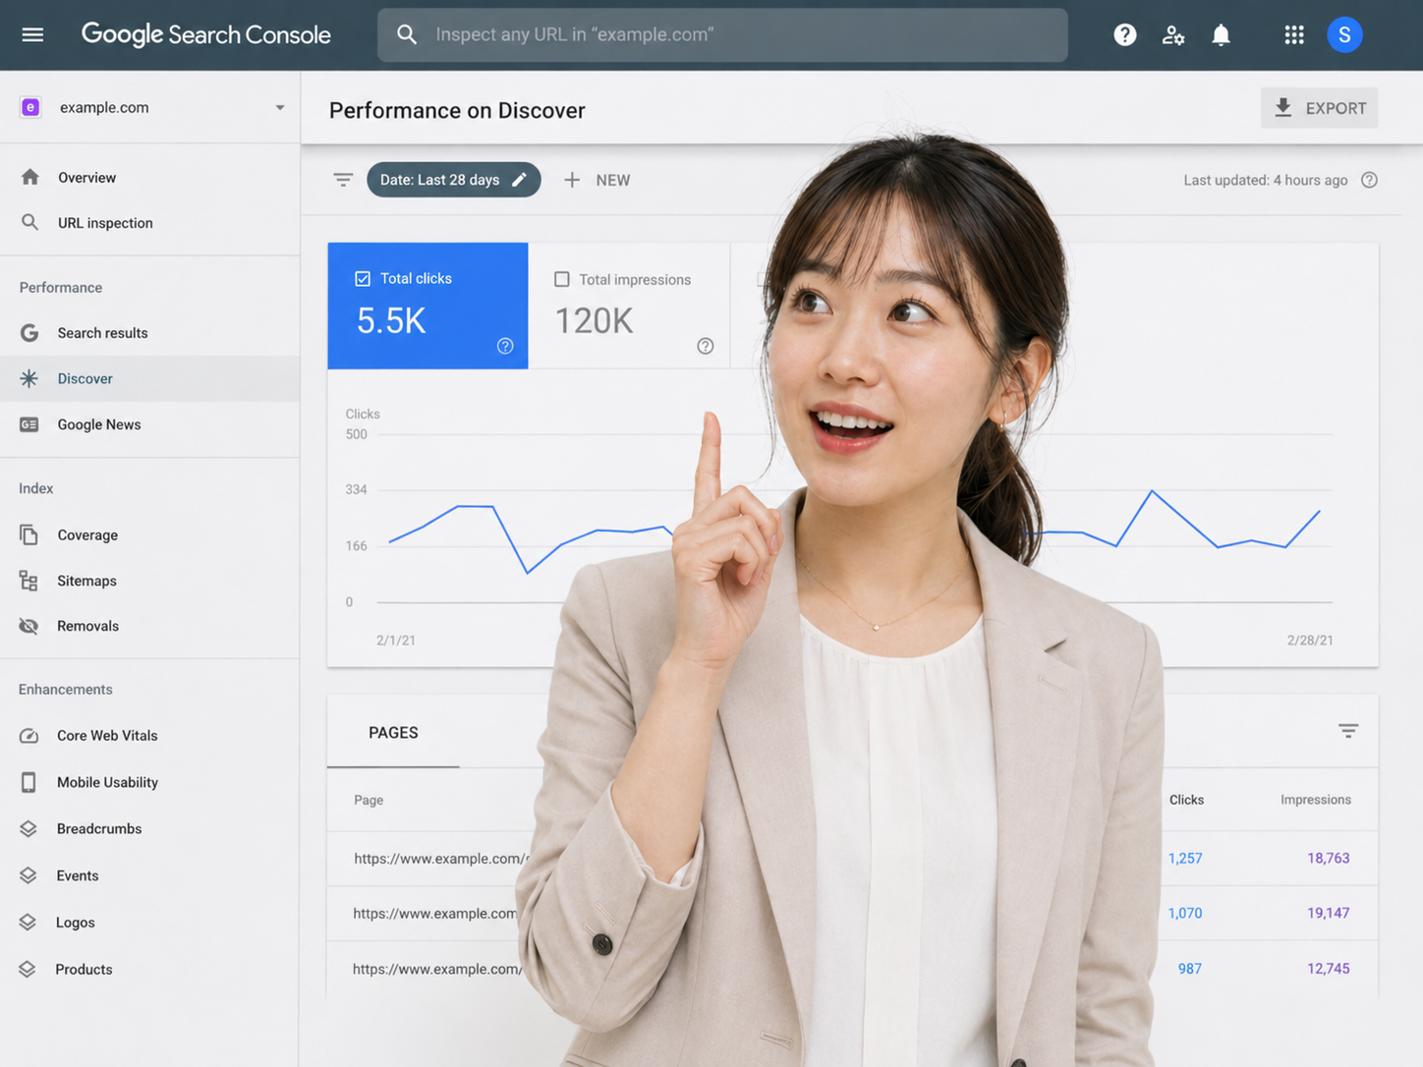Click the Google Search Console logo
This screenshot has height=1067, width=1423.
tap(206, 34)
